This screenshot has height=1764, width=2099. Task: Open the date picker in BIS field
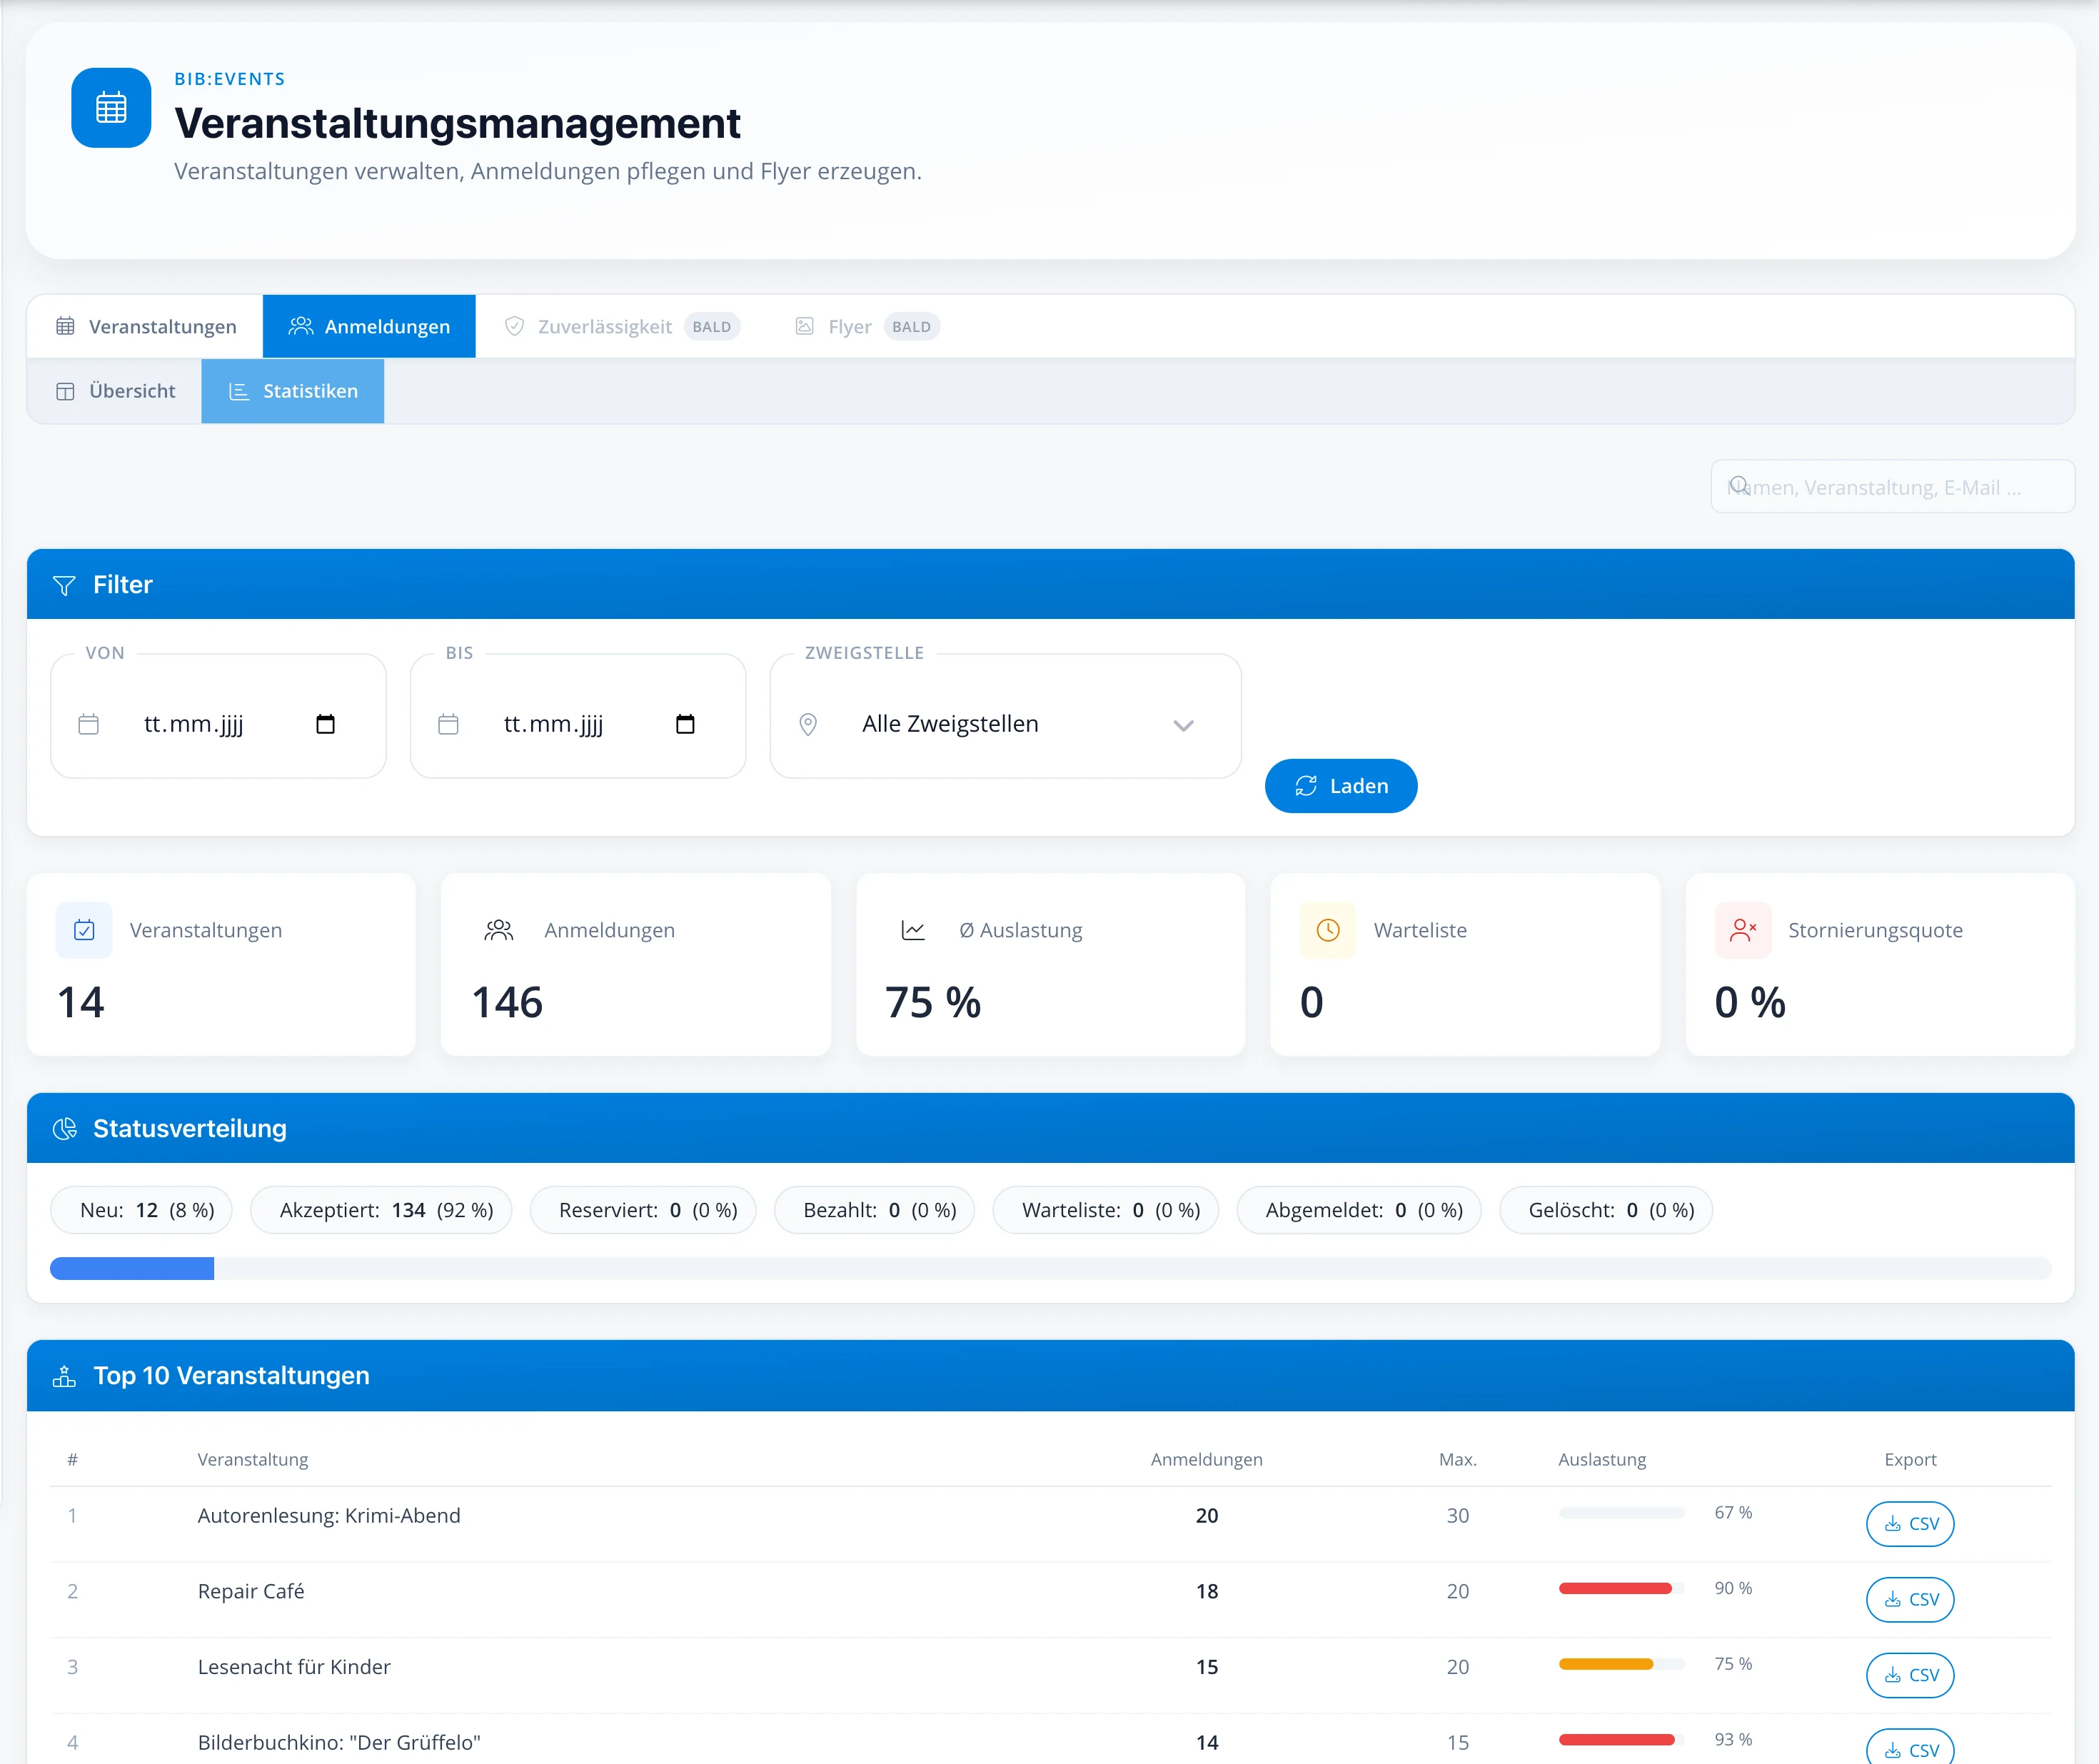coord(685,724)
